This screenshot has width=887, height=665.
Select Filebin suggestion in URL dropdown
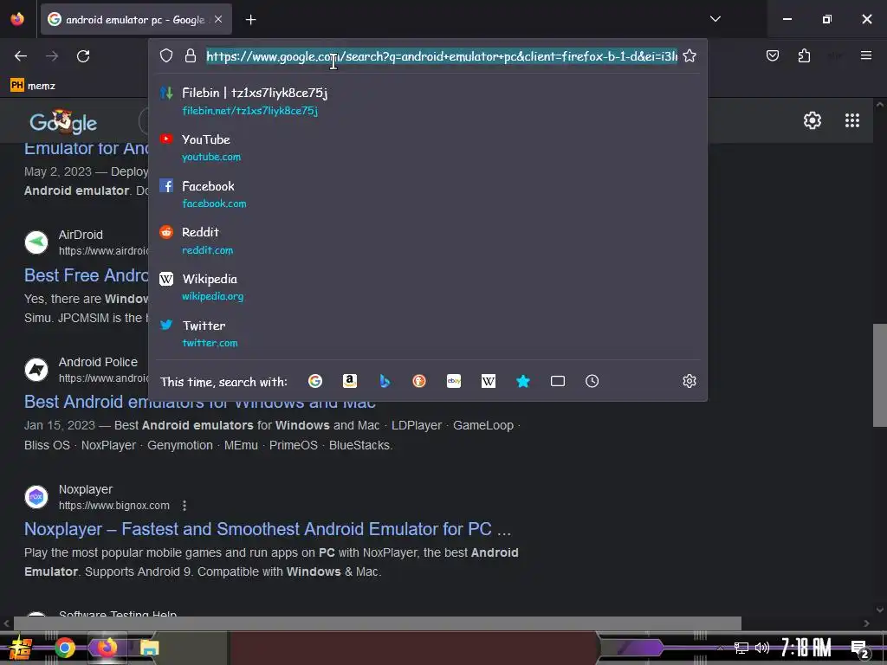(x=428, y=100)
